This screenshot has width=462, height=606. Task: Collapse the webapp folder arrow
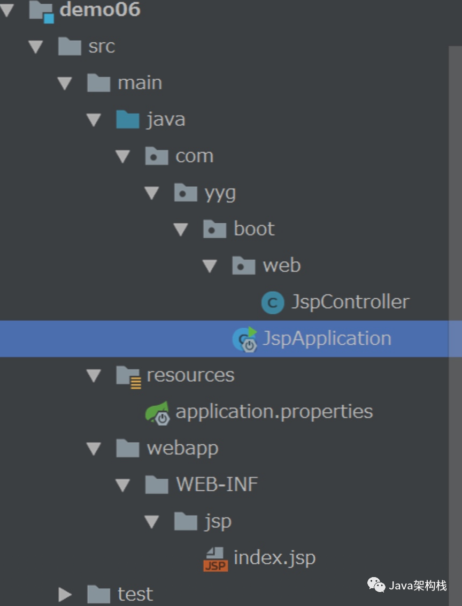[x=94, y=449]
